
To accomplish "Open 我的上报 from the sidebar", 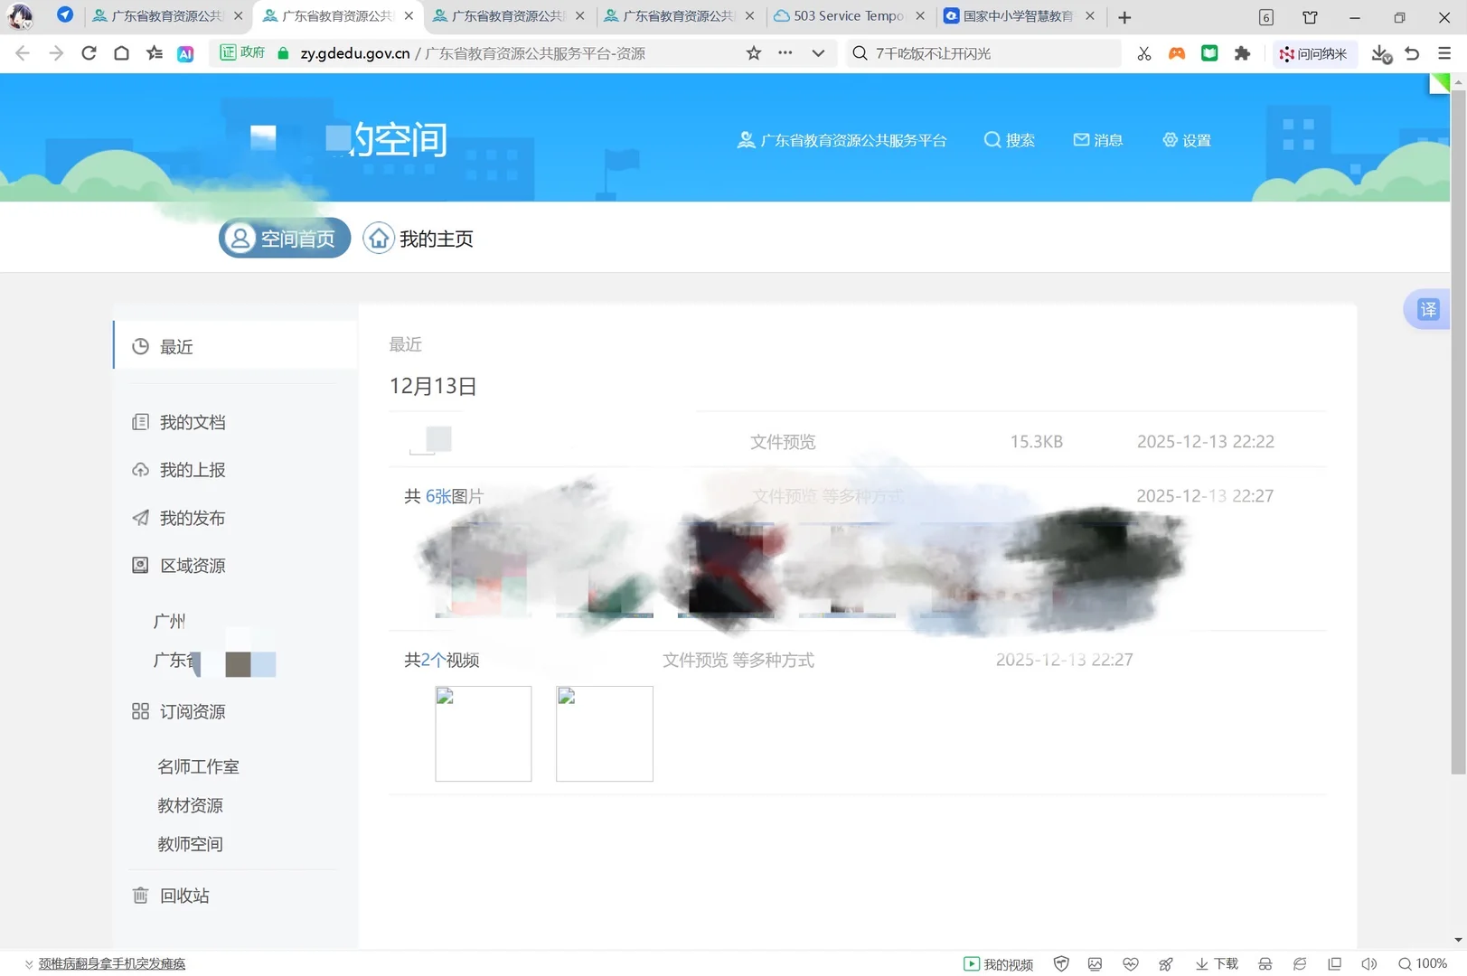I will [x=192, y=470].
